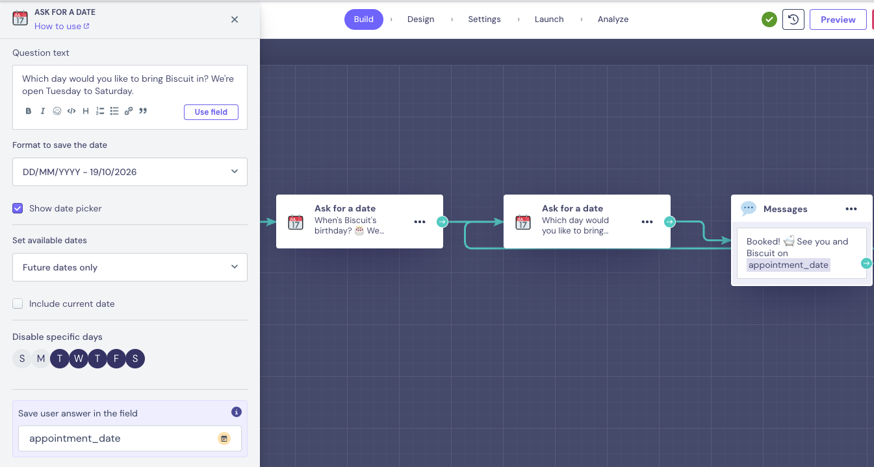Toggle Saturday in disable specific days
The width and height of the screenshot is (874, 467).
click(x=135, y=359)
